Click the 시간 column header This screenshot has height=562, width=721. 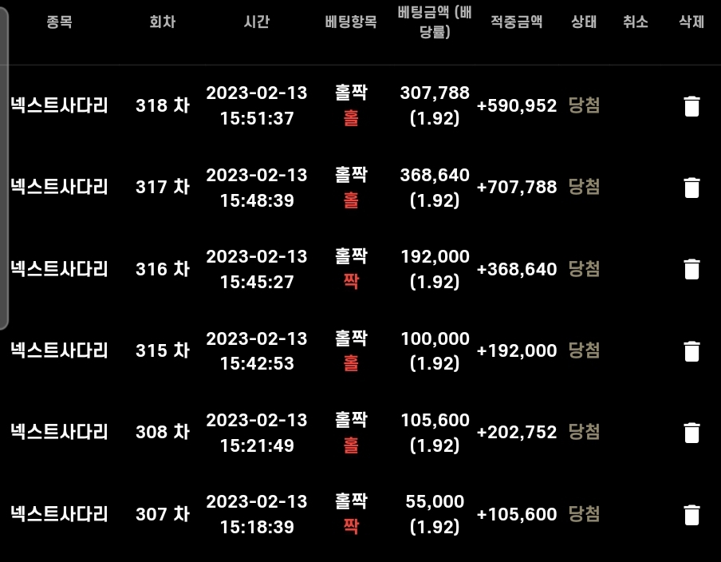[x=257, y=22]
